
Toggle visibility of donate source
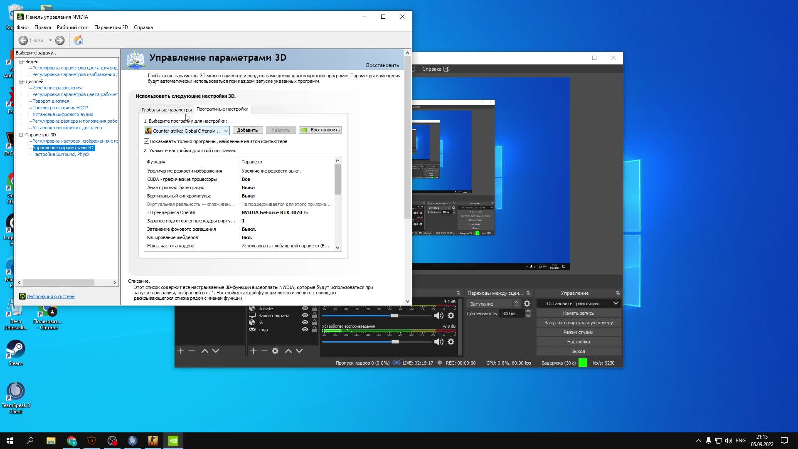(x=305, y=308)
